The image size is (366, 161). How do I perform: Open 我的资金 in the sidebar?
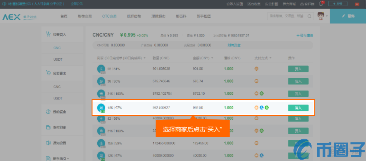click(59, 112)
